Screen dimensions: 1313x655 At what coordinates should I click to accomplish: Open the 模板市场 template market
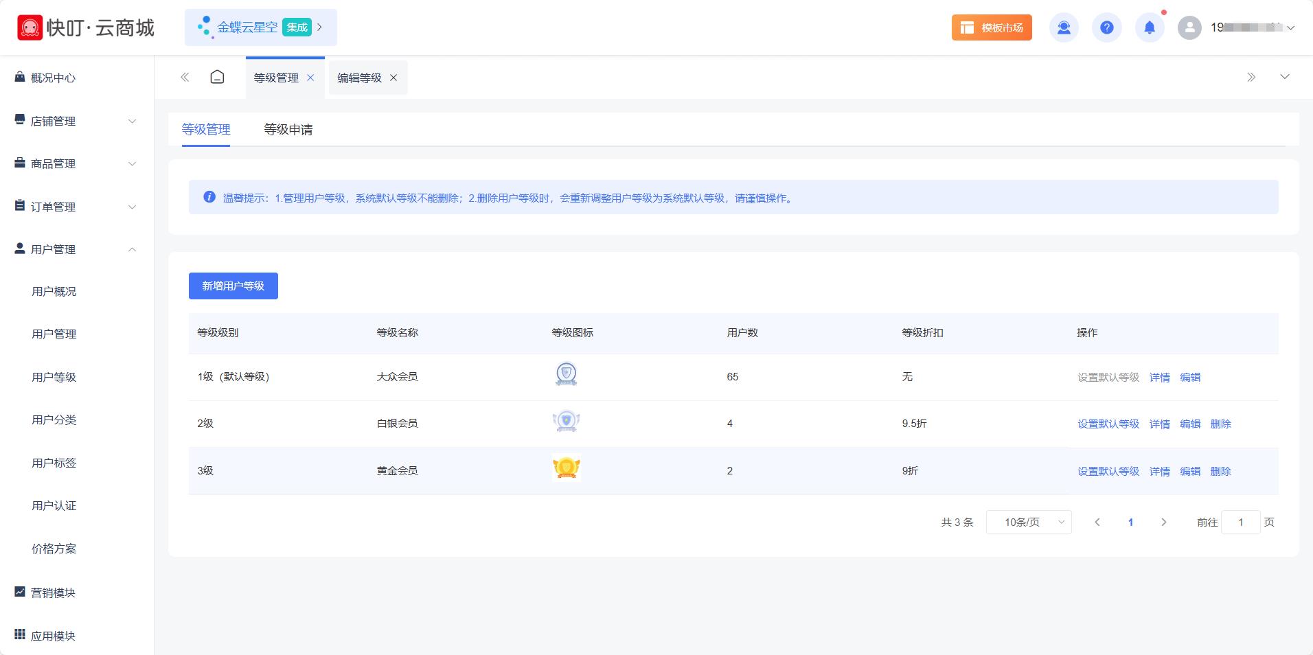coord(991,27)
